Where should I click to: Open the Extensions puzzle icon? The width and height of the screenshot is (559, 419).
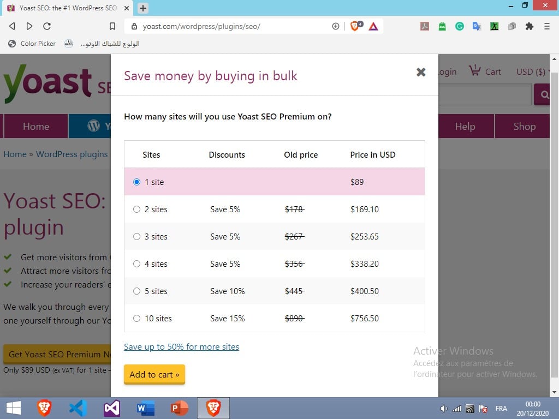pos(529,26)
